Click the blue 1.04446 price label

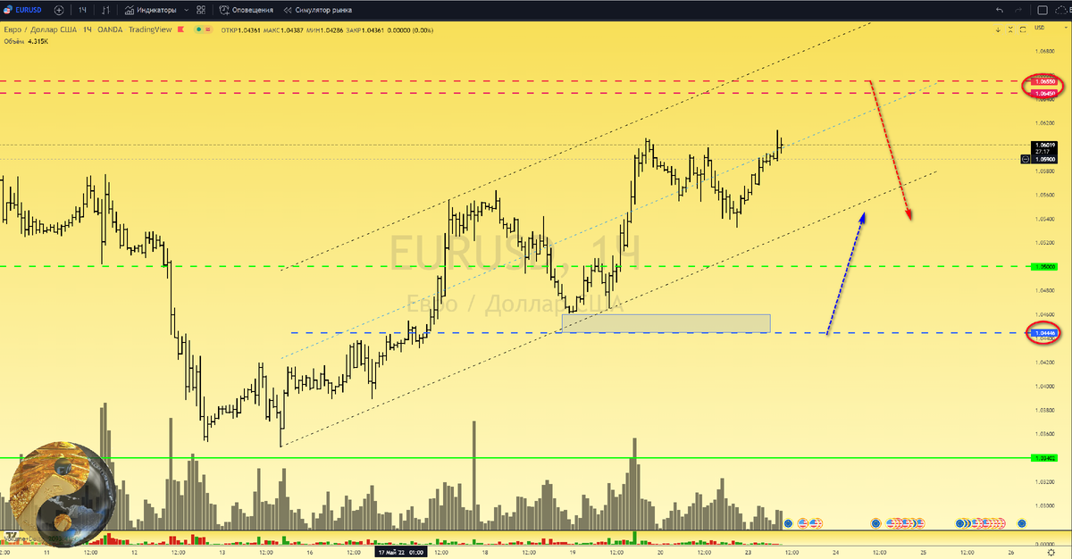click(1044, 333)
